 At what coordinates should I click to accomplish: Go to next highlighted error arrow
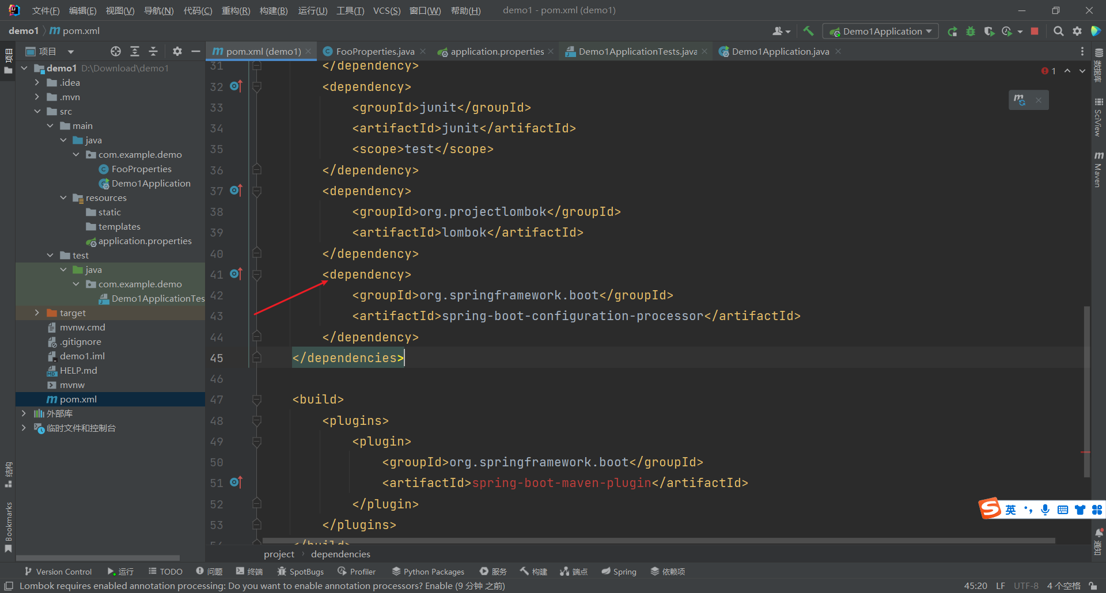[x=1082, y=71]
